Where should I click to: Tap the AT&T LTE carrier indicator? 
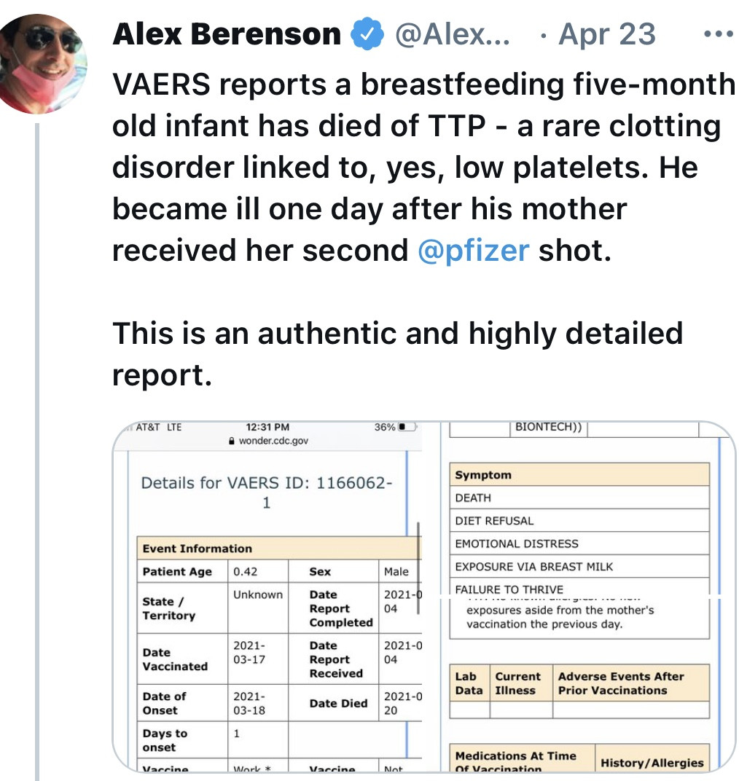click(158, 427)
